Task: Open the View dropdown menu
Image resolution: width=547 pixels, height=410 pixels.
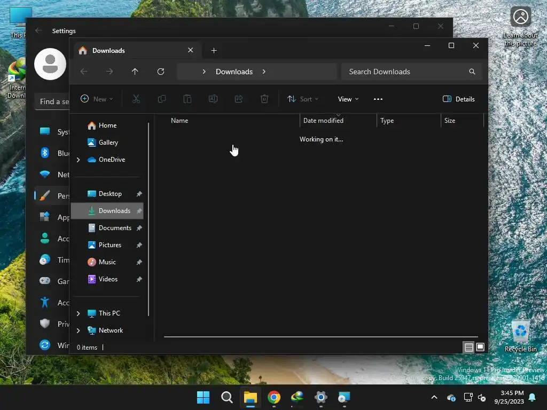Action: [348, 99]
